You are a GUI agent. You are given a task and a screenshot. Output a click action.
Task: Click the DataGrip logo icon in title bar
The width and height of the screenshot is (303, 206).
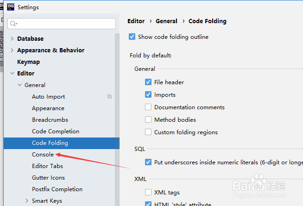[x=10, y=7]
